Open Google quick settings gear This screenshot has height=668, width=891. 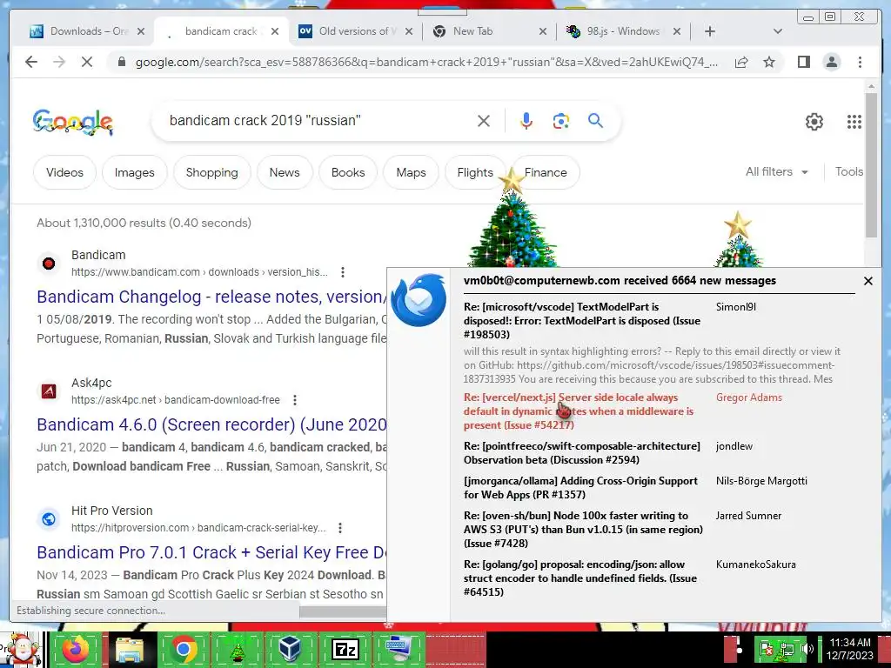(814, 122)
